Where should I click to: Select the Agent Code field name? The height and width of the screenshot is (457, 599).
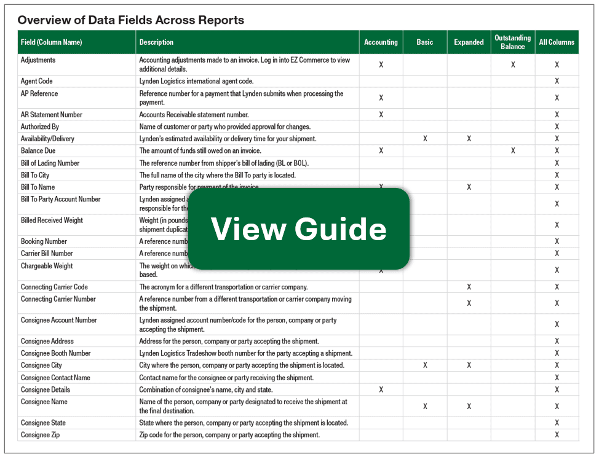point(37,81)
